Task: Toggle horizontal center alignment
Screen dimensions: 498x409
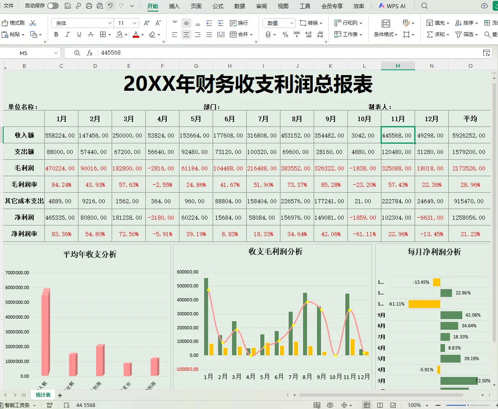Action: pos(186,34)
